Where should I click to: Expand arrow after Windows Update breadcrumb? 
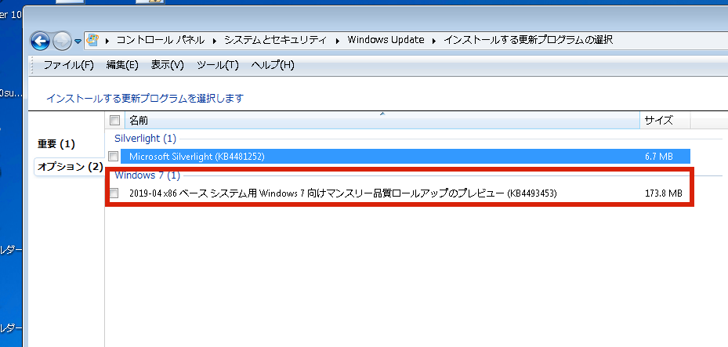click(435, 41)
